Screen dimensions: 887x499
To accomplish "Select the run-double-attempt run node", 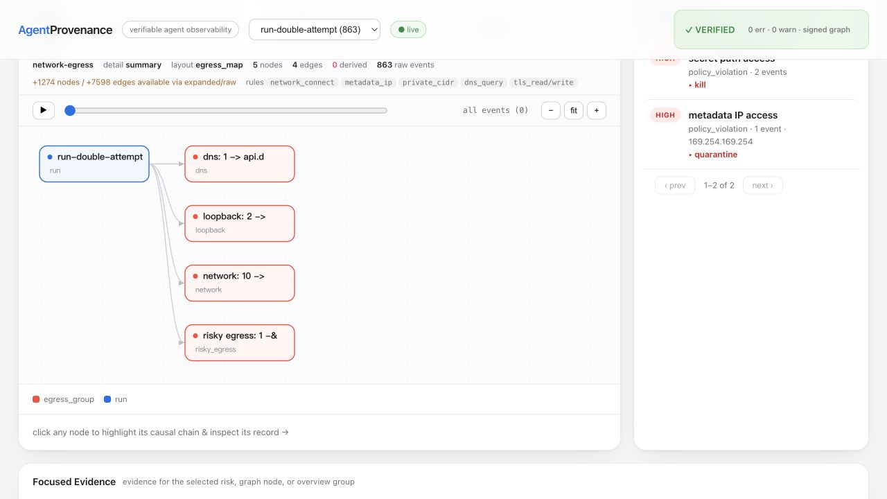I will (x=94, y=164).
